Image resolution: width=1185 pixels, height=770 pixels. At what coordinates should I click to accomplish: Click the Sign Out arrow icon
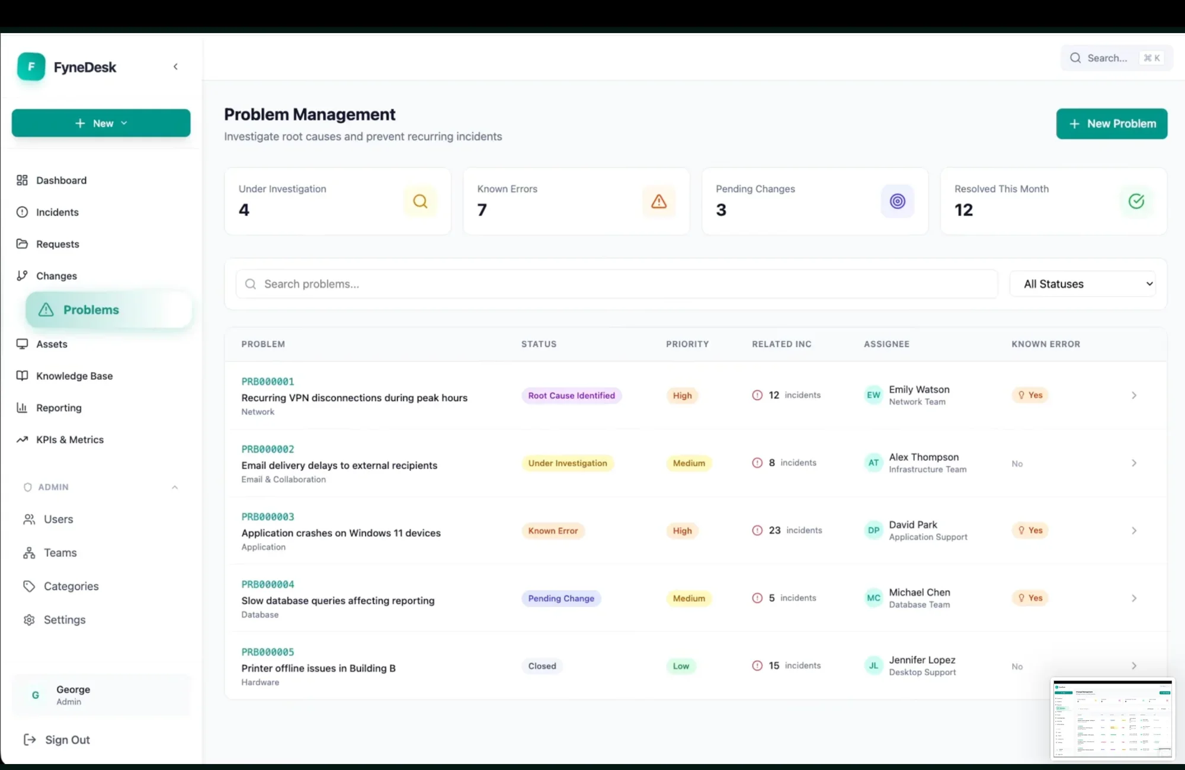click(30, 739)
